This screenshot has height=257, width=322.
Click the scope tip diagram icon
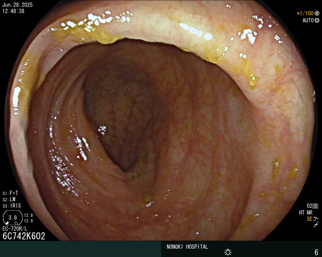13,218
